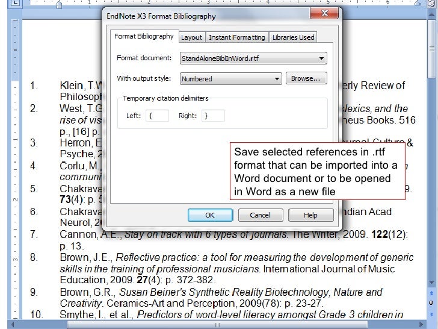
Task: Click reference 7 text 'Cannon, A.E.'
Action: [x=90, y=234]
